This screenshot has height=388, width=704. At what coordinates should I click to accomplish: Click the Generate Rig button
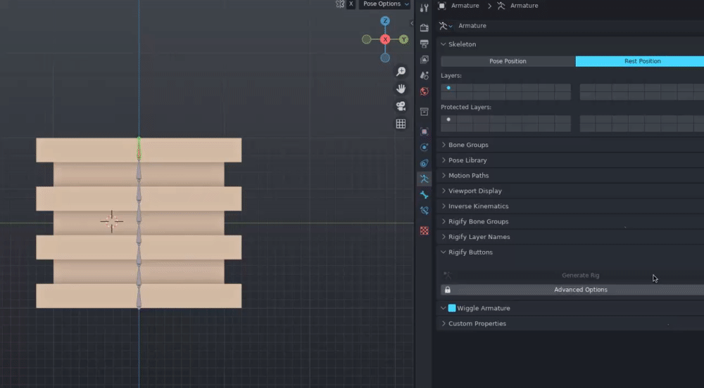coord(572,276)
